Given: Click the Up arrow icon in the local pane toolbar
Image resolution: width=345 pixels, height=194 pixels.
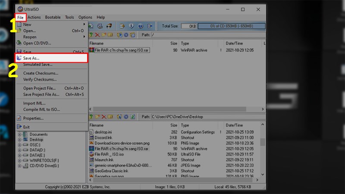Looking at the screenshot, I should click(91, 116).
